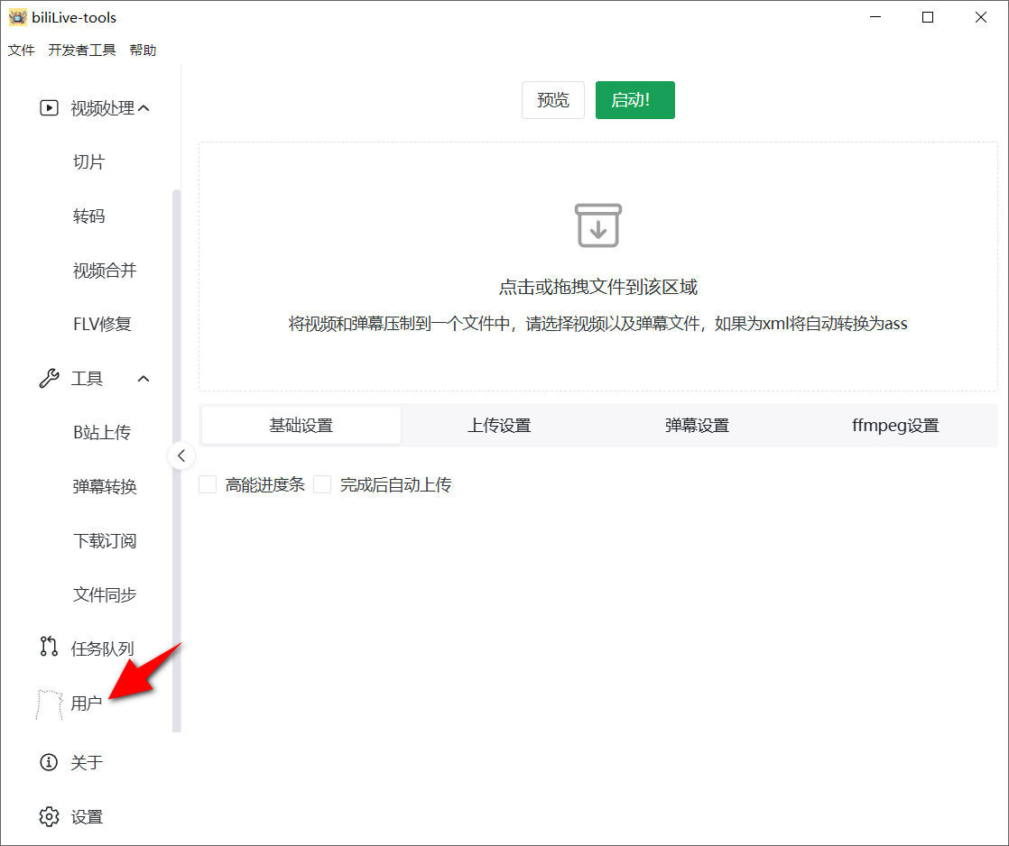
Task: Open the 开发者工具 menu
Action: point(82,50)
